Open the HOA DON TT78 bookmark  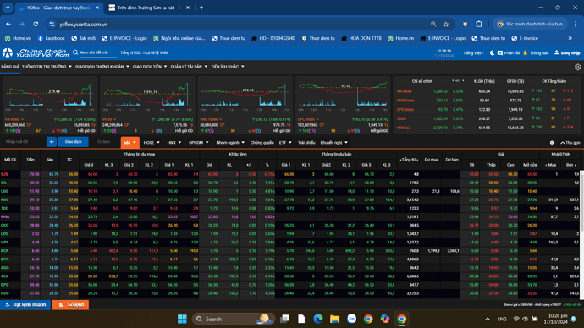(361, 38)
